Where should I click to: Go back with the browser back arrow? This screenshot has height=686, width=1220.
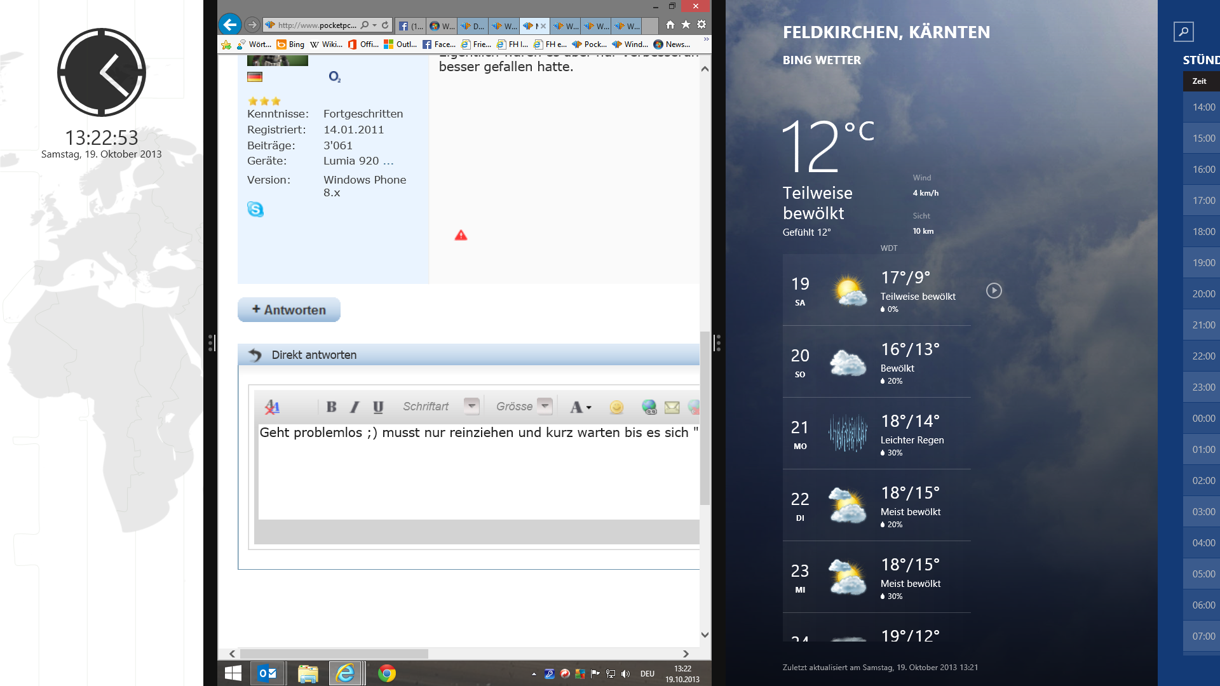pyautogui.click(x=230, y=25)
